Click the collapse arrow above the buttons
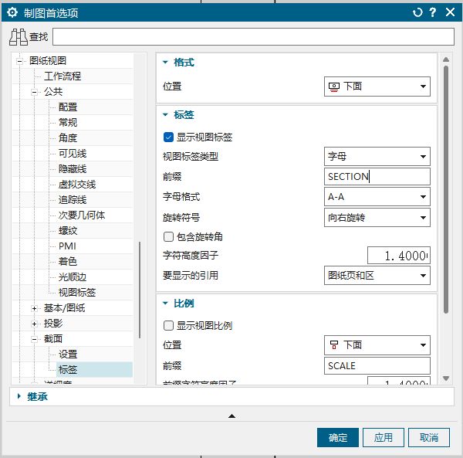The width and height of the screenshot is (463, 458). [x=231, y=416]
